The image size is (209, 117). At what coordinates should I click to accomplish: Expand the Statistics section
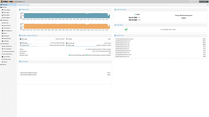click(15, 64)
